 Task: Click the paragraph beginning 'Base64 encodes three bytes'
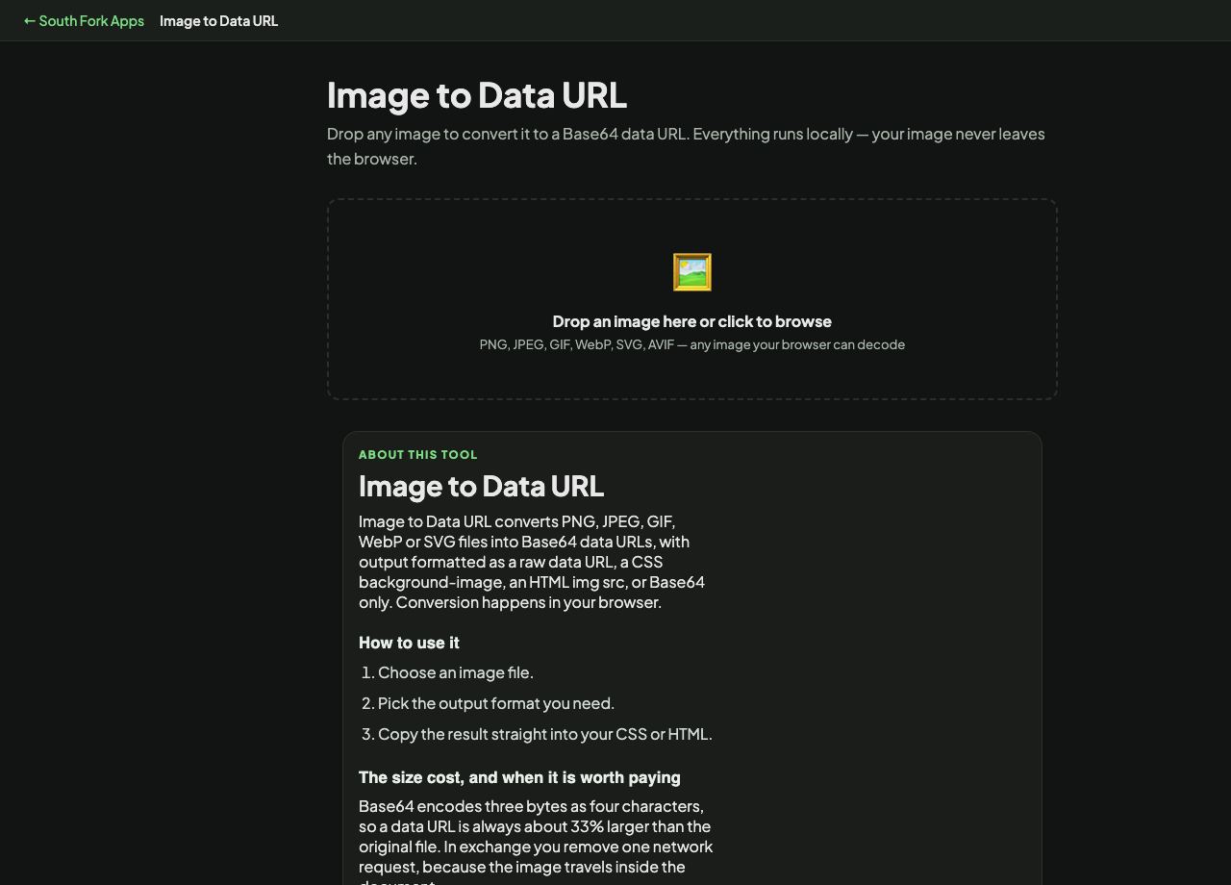[536, 841]
